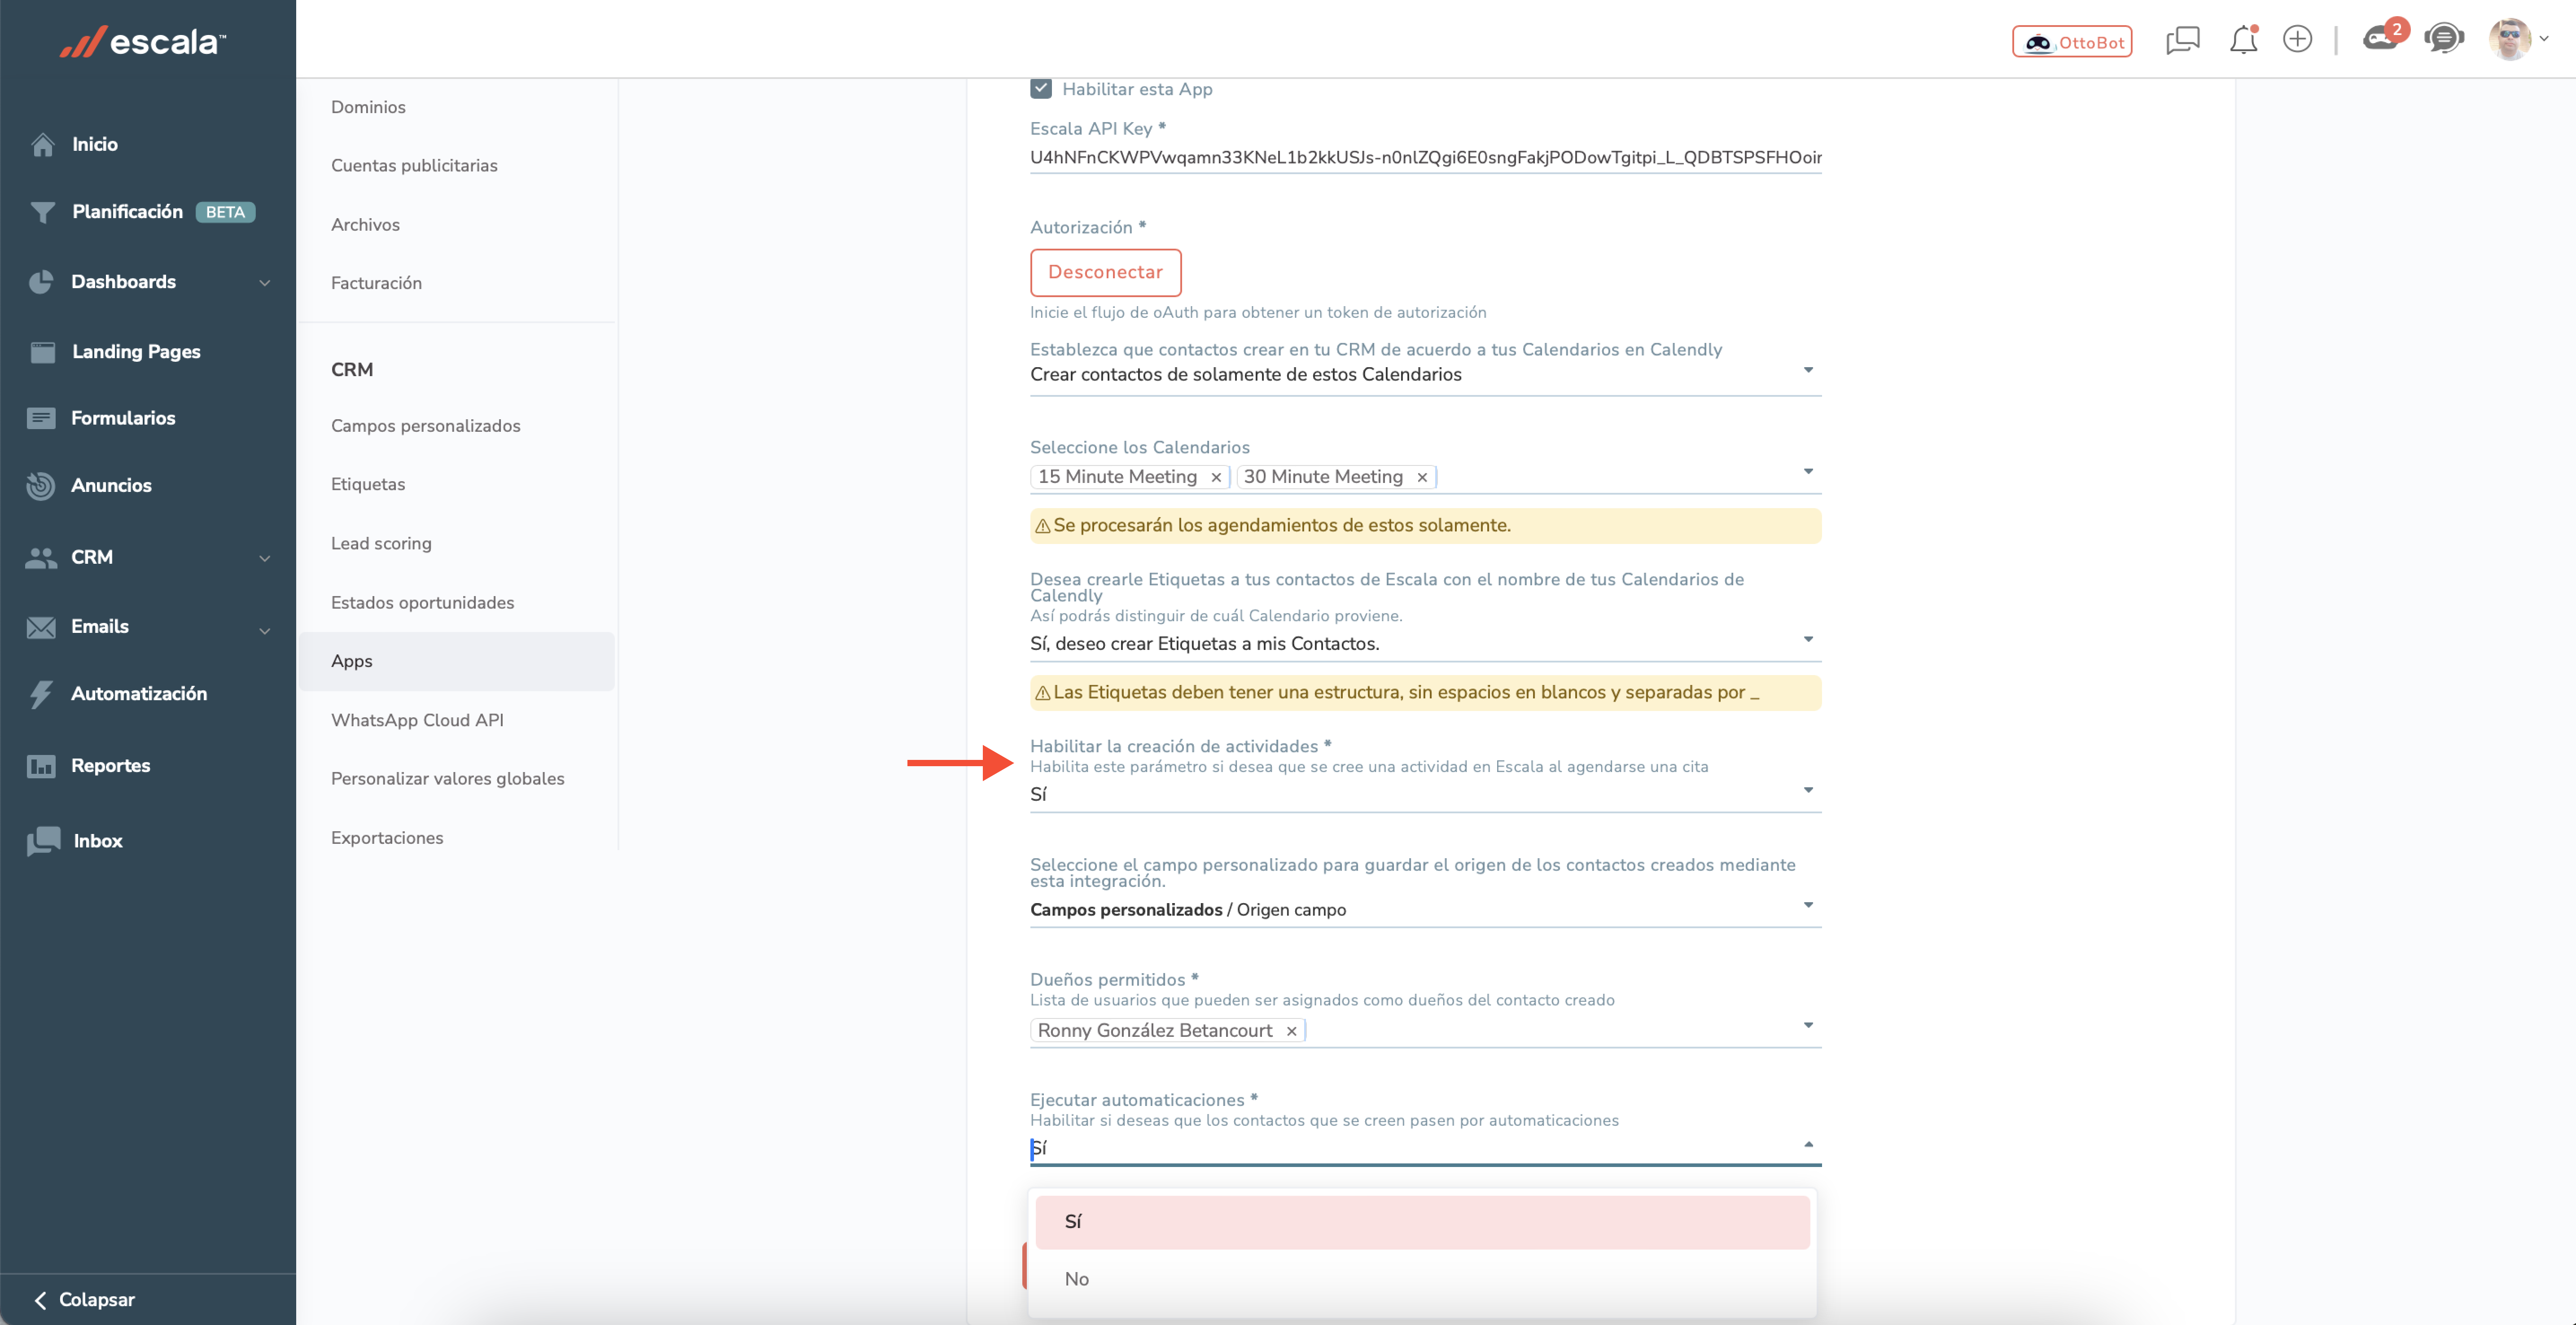Select Apps in settings menu
The width and height of the screenshot is (2576, 1325).
pyautogui.click(x=457, y=661)
